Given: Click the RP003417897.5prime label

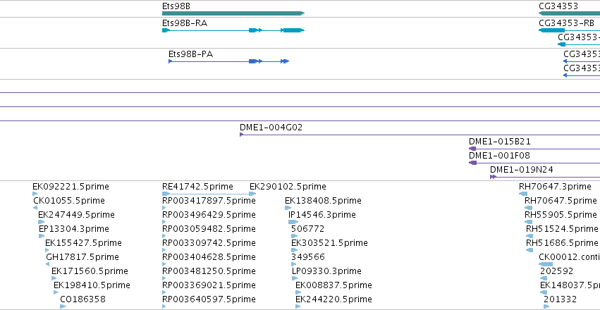Looking at the screenshot, I should (208, 201).
